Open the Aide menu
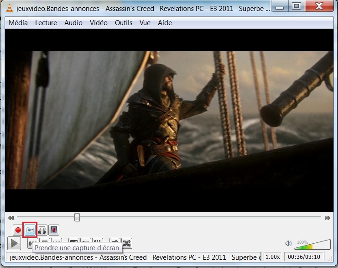 click(x=165, y=23)
